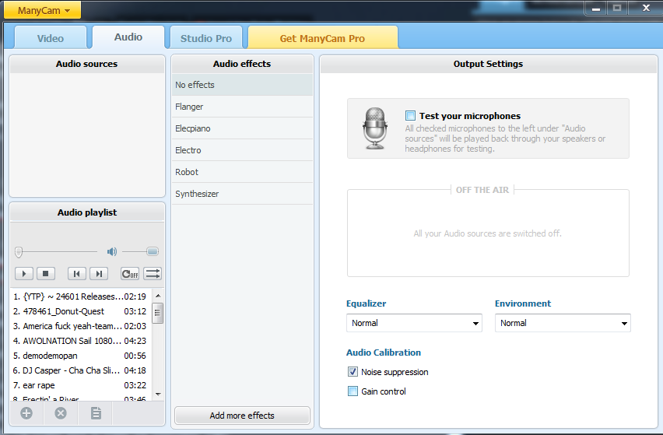Click the playlist volume slider handle

[153, 252]
